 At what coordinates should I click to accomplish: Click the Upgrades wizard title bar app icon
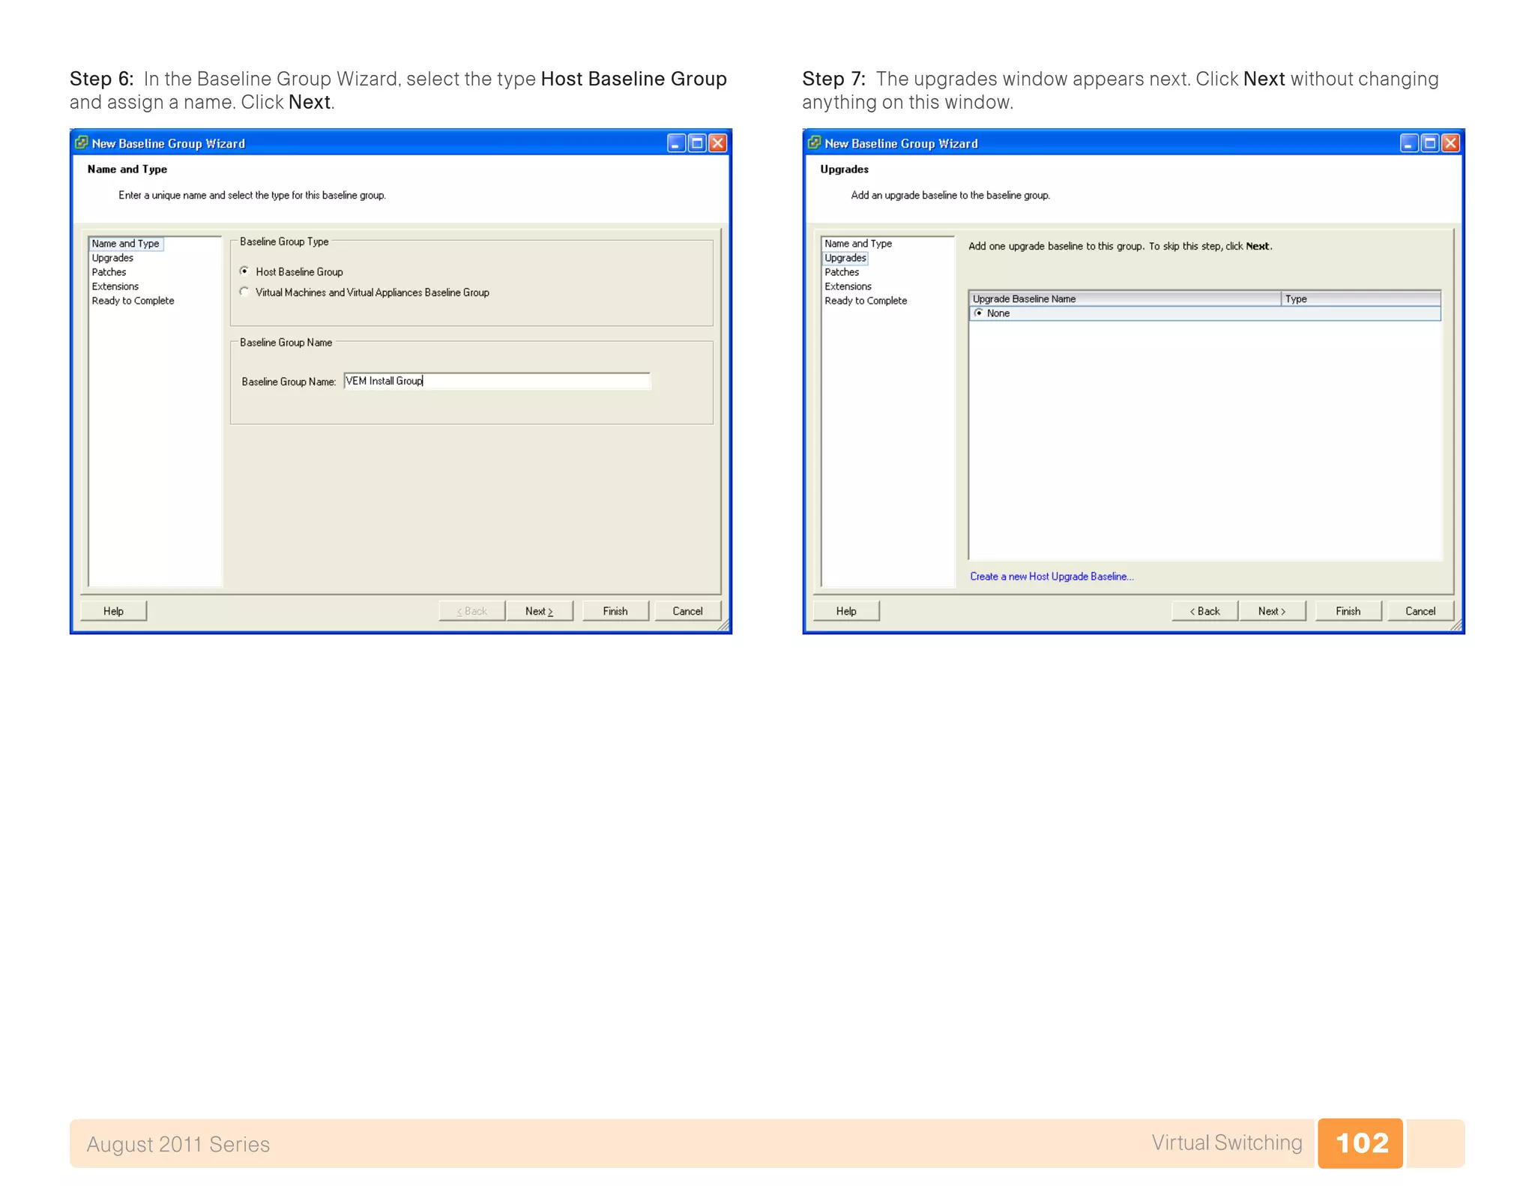(x=815, y=142)
